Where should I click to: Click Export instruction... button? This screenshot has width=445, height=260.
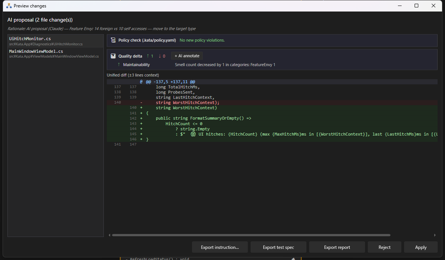click(x=220, y=247)
